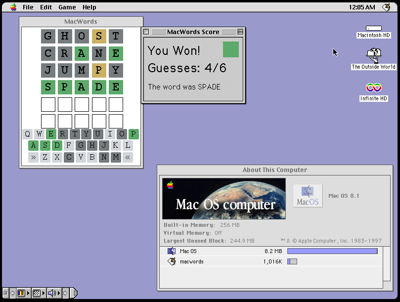Image resolution: width=400 pixels, height=302 pixels.
Task: Click the Q key on MacWords keyboard
Action: click(x=28, y=134)
